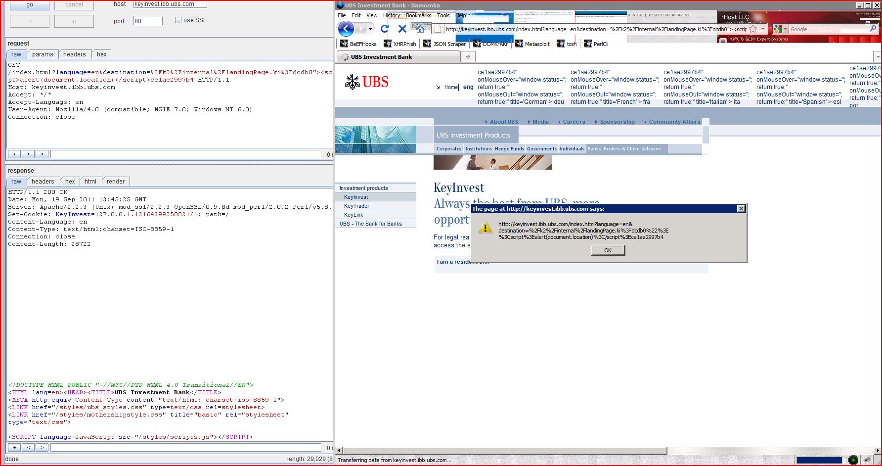Click response search next button

coord(42,448)
